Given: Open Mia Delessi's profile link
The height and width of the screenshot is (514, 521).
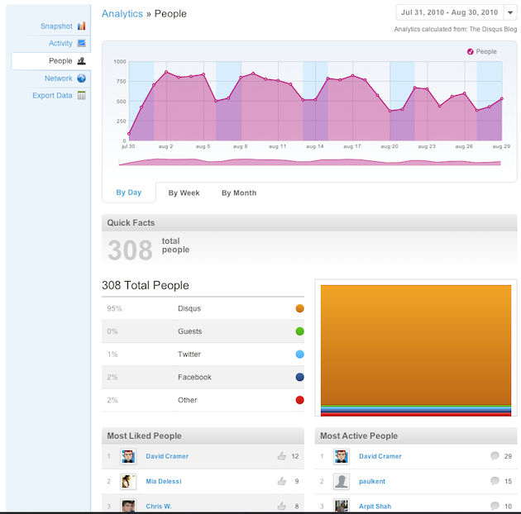Looking at the screenshot, I should (164, 481).
